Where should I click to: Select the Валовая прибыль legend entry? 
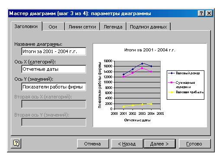(186, 92)
